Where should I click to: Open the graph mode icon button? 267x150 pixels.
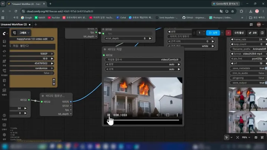[x=14, y=33]
